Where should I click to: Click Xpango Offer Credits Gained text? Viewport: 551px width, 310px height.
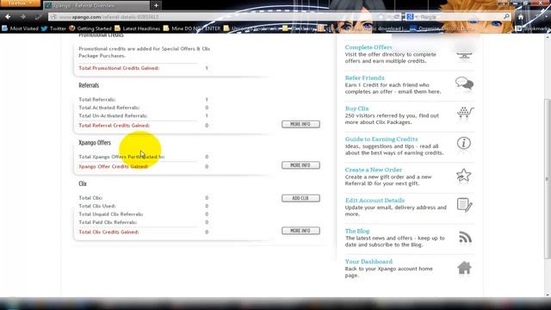[113, 166]
